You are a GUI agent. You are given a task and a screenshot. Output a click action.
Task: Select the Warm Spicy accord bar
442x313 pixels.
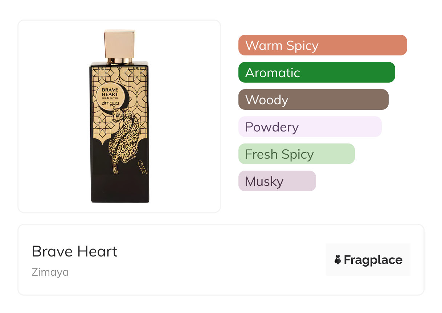[322, 45]
